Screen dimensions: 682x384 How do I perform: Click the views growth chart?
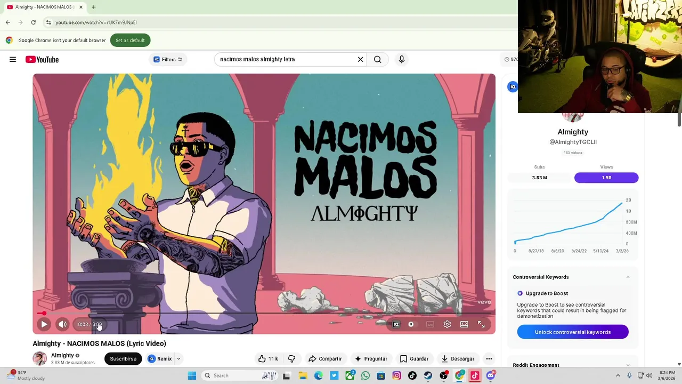(x=573, y=224)
